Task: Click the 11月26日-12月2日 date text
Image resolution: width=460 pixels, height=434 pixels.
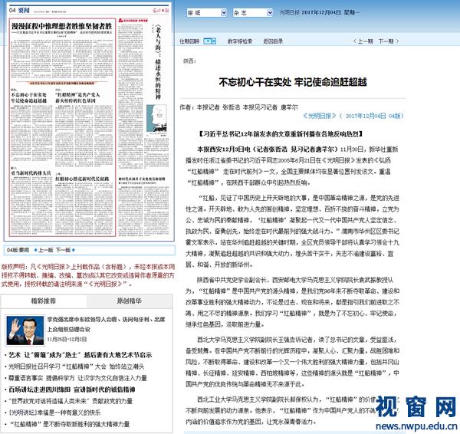Action: pos(67,339)
